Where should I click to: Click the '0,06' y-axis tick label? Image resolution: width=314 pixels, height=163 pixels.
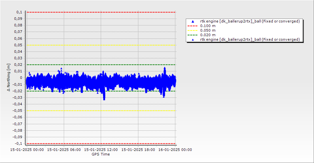(18, 38)
